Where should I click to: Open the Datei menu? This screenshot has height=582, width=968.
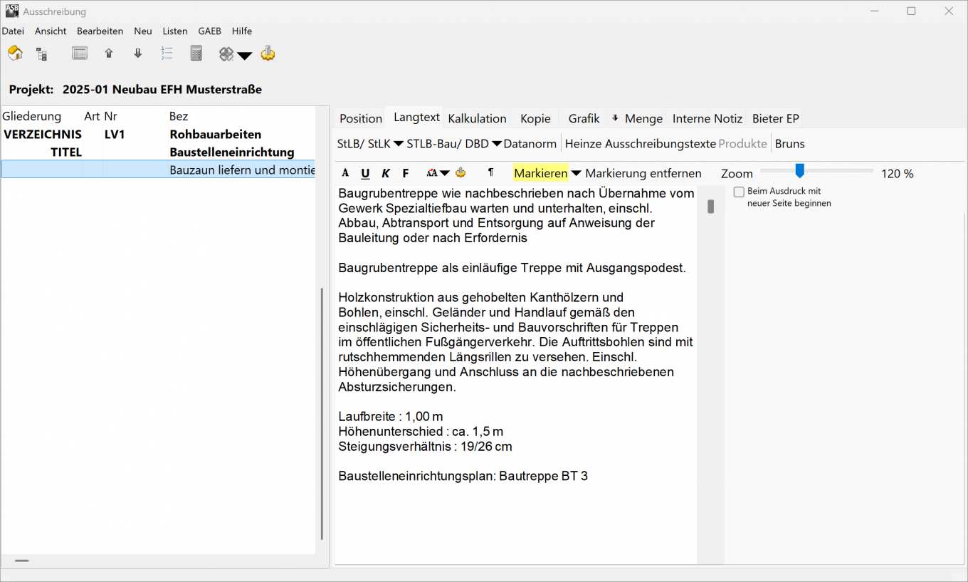pos(13,31)
